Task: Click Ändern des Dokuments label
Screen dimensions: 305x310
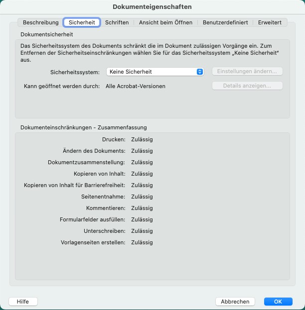Action: pos(94,151)
